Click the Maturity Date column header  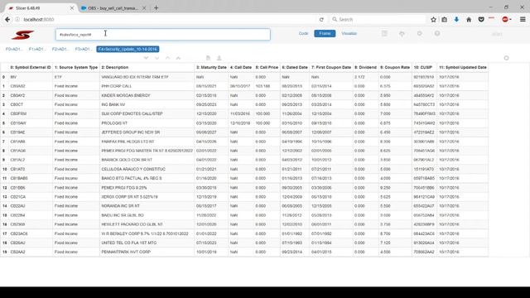click(x=211, y=68)
